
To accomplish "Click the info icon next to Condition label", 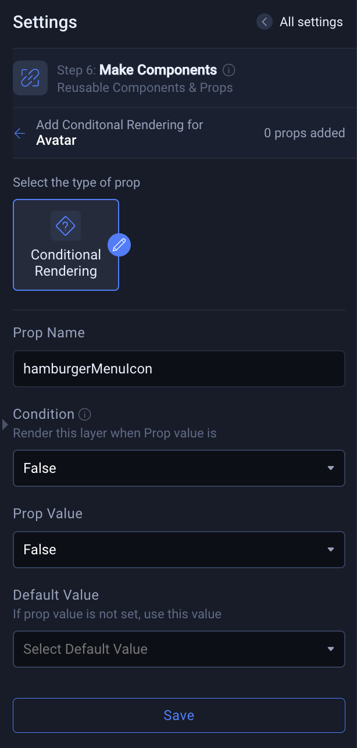I will tap(84, 414).
